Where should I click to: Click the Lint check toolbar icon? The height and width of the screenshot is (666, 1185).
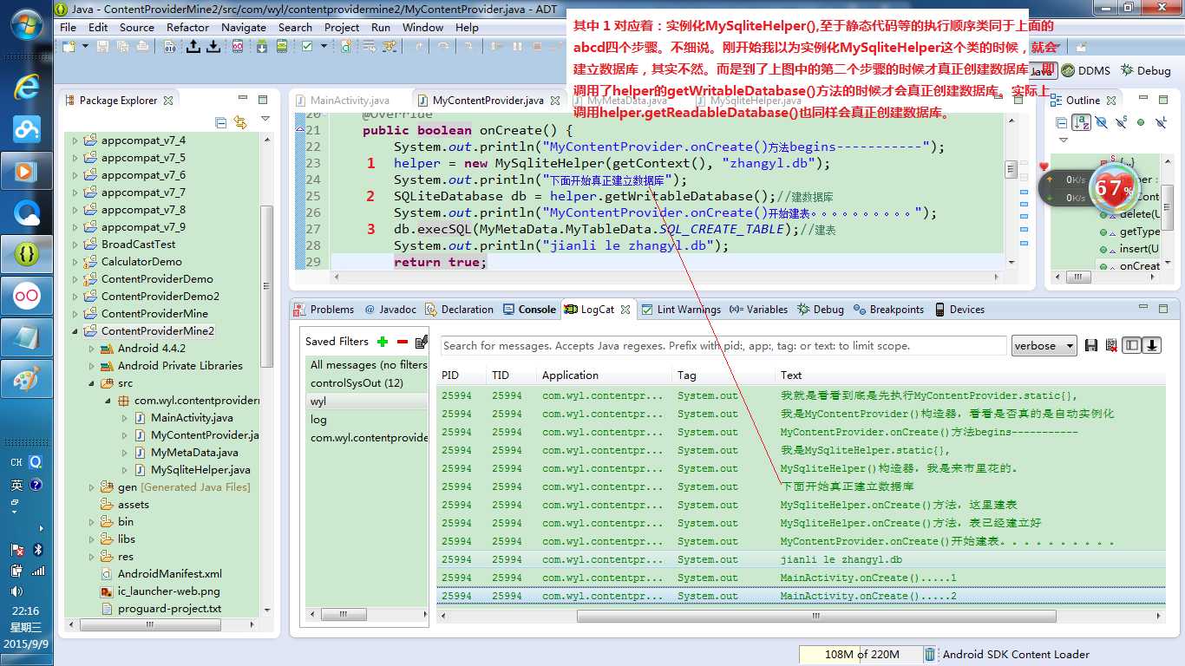[306, 46]
